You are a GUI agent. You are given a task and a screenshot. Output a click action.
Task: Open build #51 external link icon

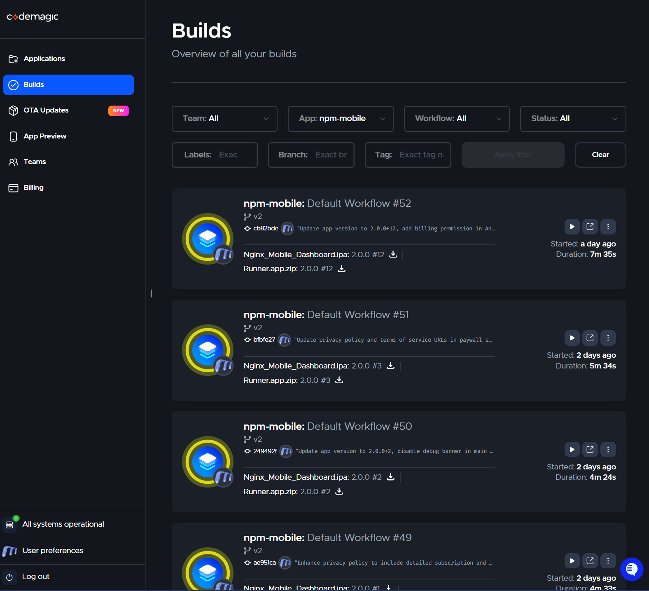point(590,338)
